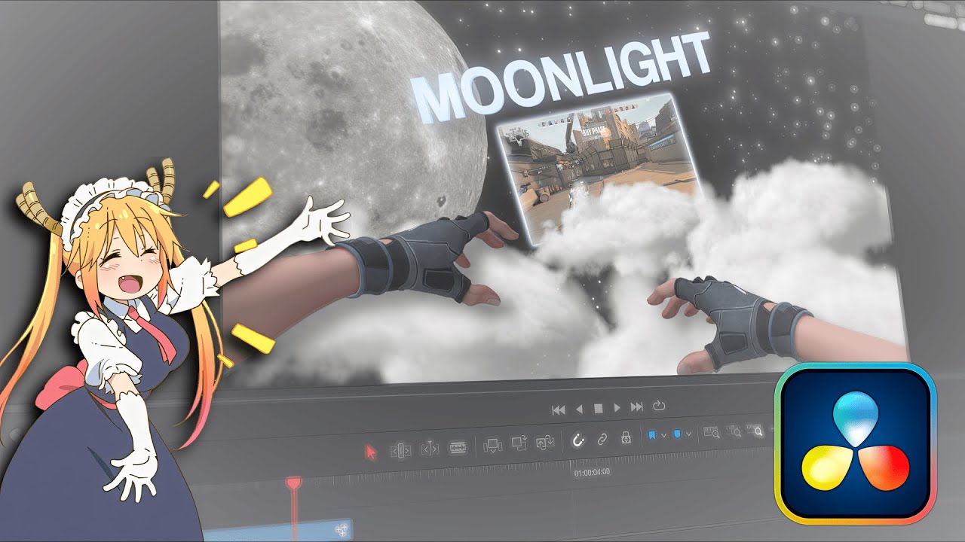Select the red Selection Mode arrow tool
The height and width of the screenshot is (542, 965).
(x=371, y=452)
